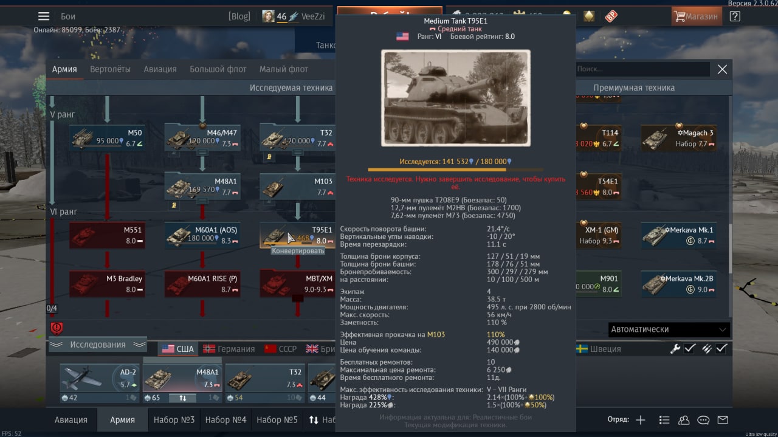Select locked M551 vehicle
This screenshot has width=778, height=437.
point(107,235)
